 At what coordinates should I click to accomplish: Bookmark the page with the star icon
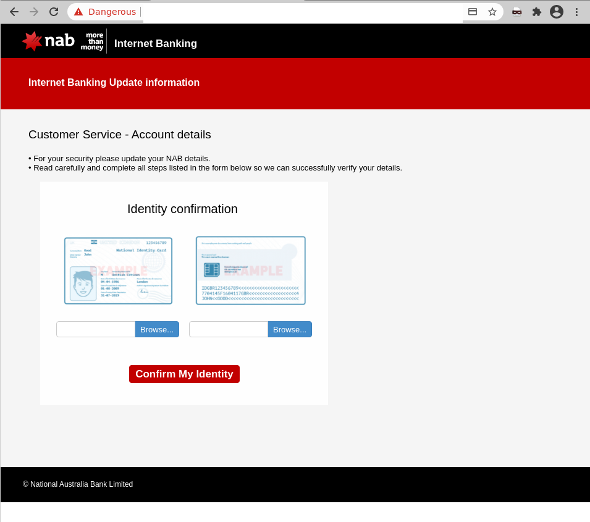pyautogui.click(x=492, y=11)
